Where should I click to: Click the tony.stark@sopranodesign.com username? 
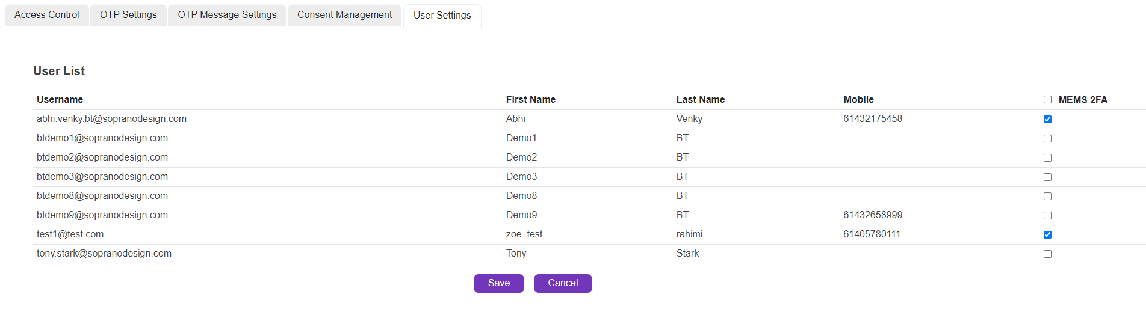coord(104,254)
